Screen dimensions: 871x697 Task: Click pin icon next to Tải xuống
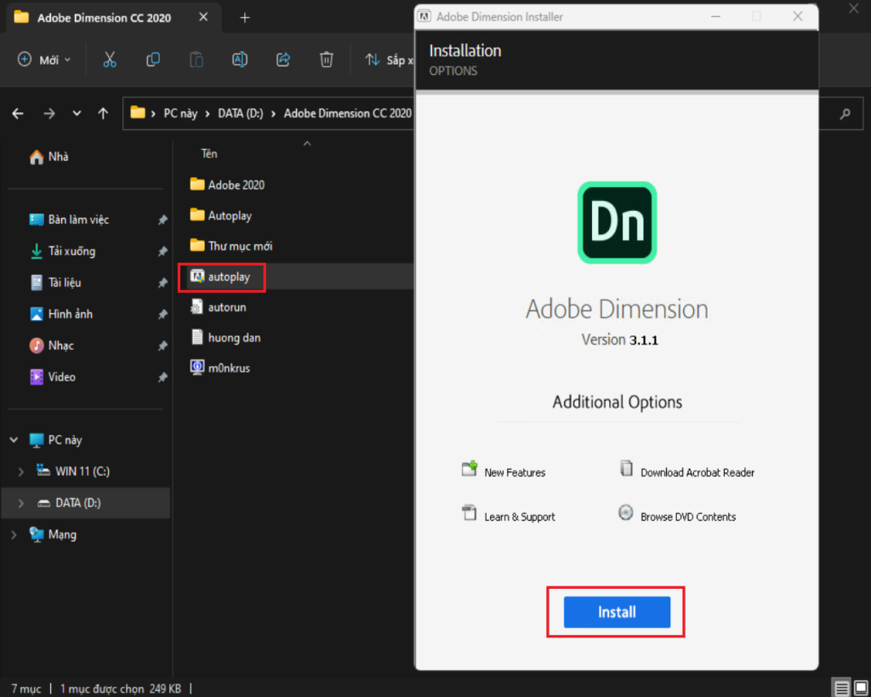click(x=162, y=252)
